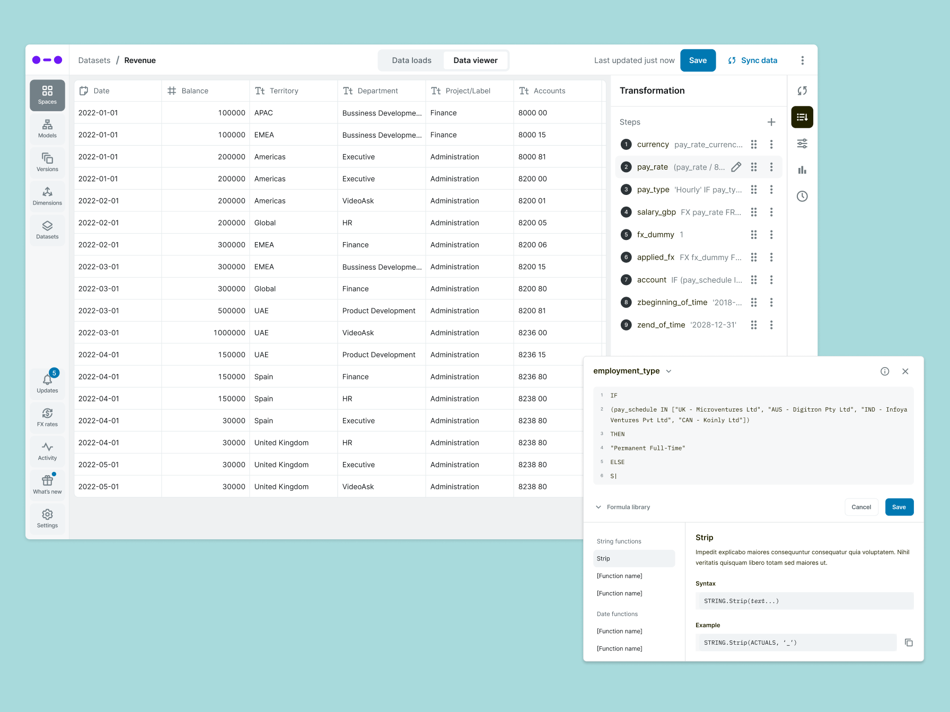Copy the Strip example formula
This screenshot has width=950, height=712.
click(x=909, y=643)
